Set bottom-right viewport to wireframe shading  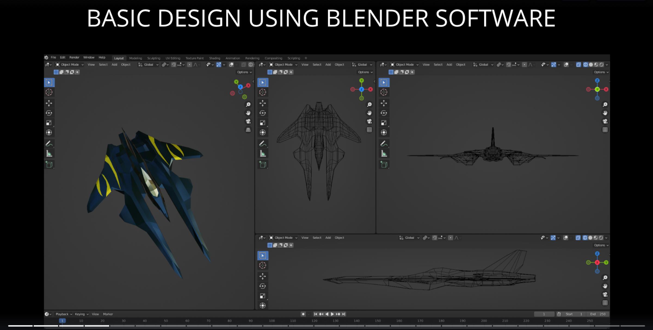click(x=585, y=238)
